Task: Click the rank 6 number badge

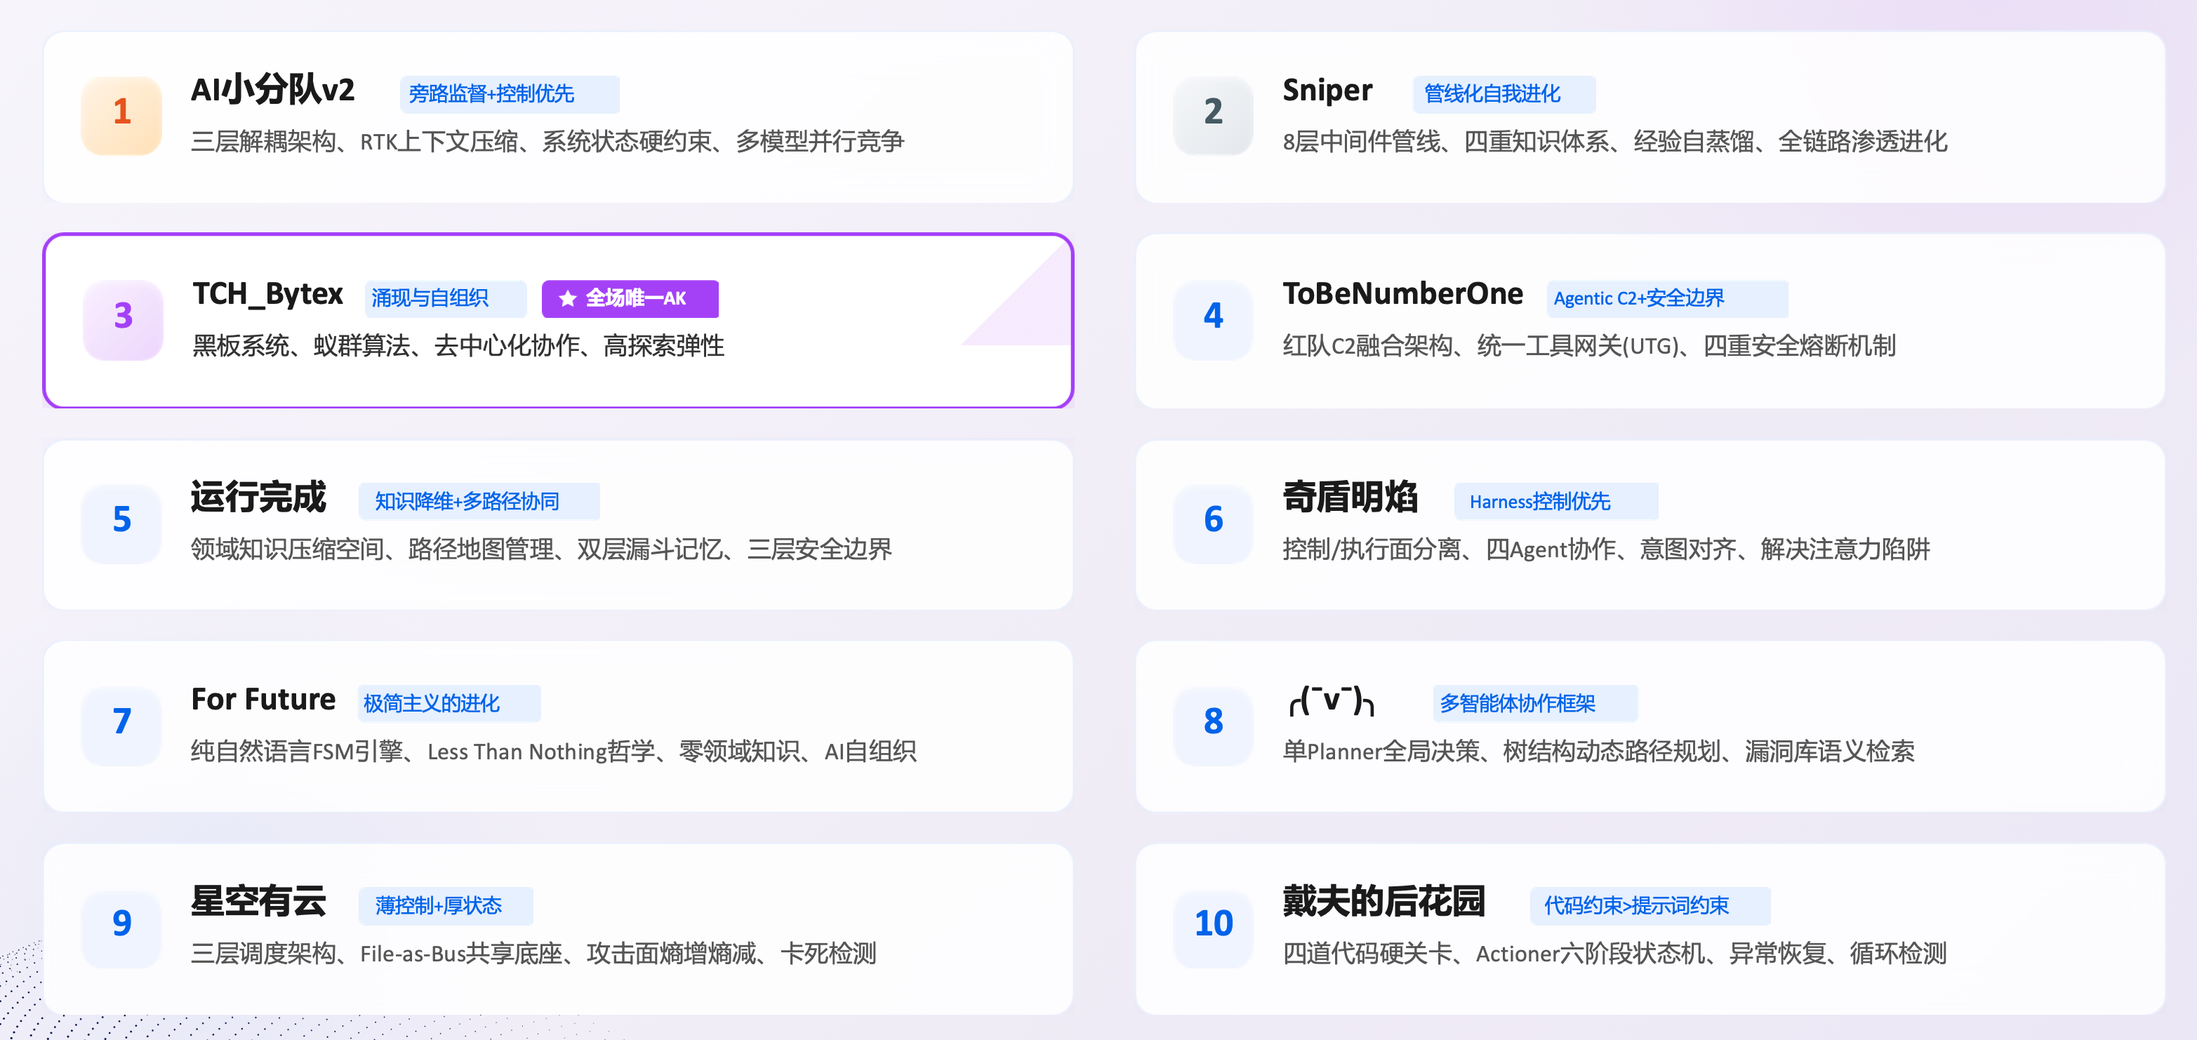Action: [1214, 523]
